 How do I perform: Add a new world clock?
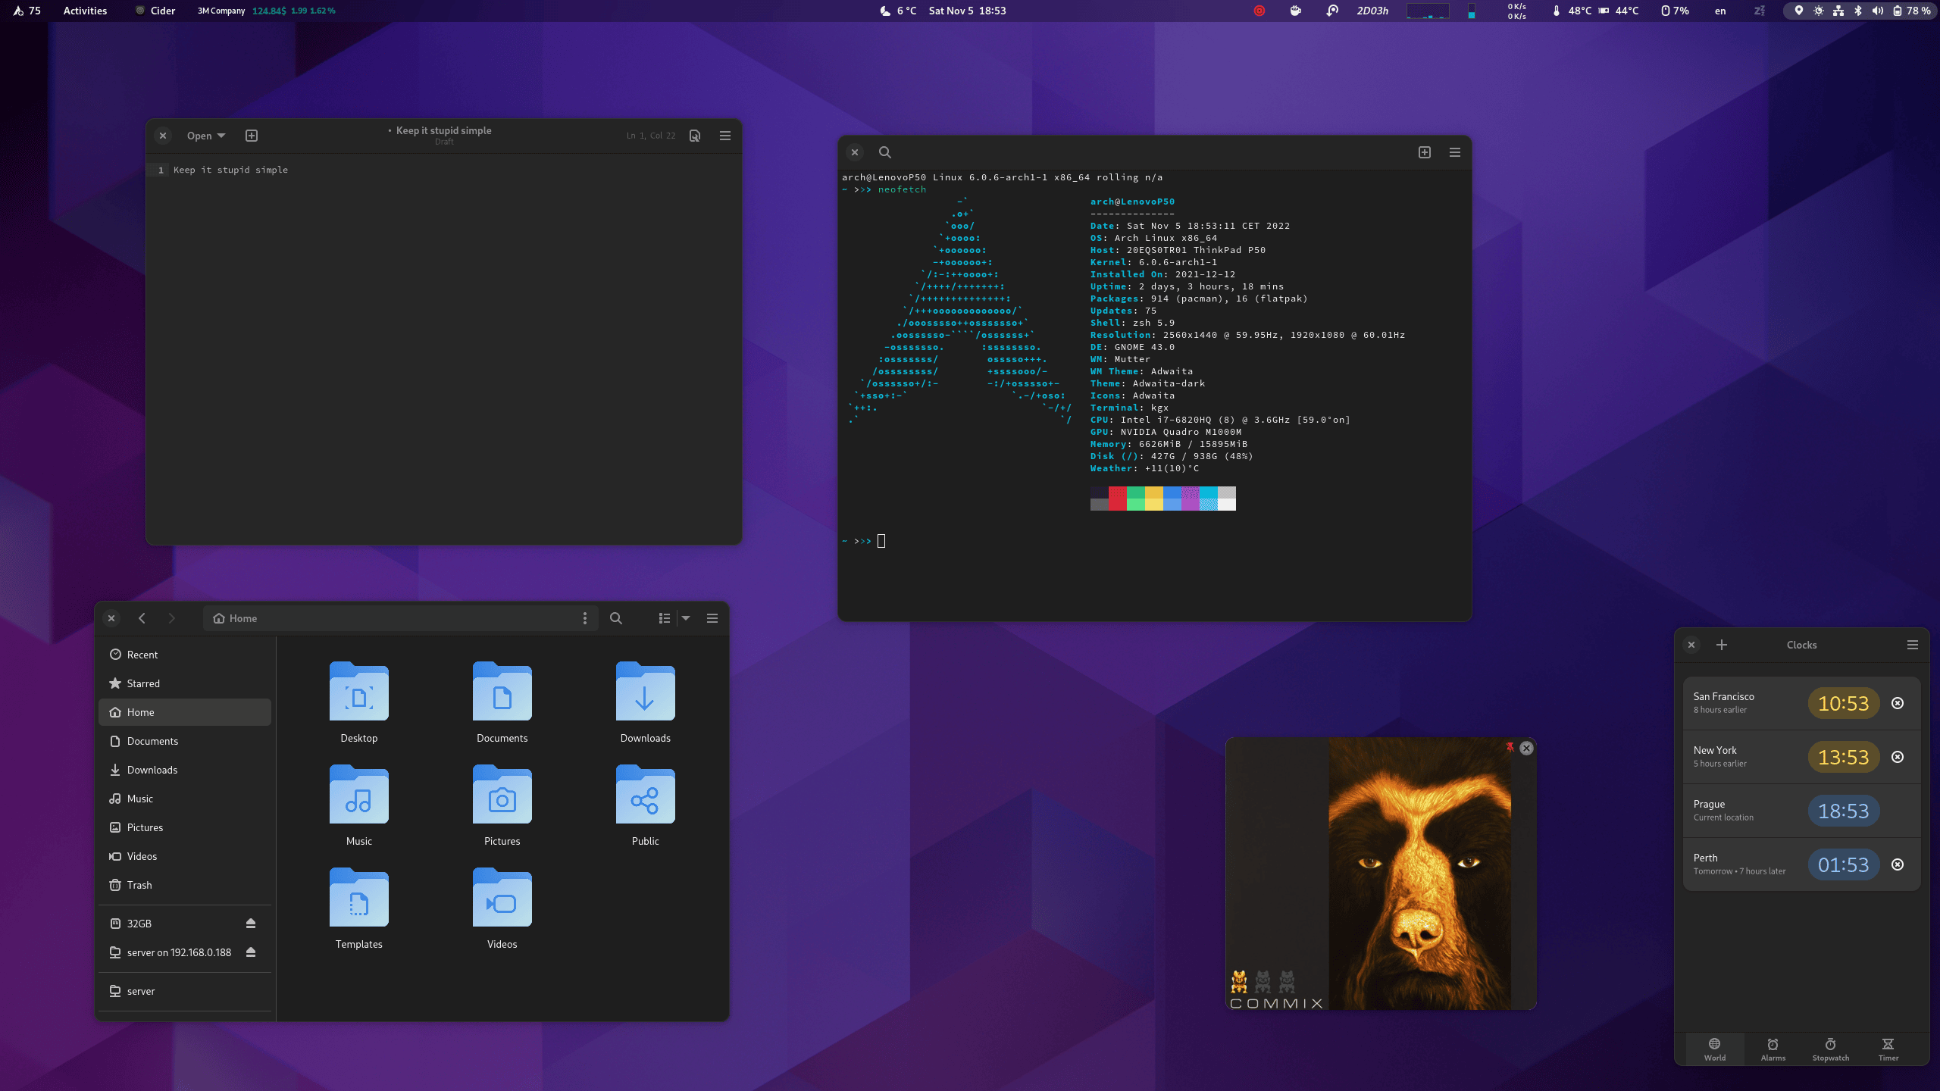1722,645
